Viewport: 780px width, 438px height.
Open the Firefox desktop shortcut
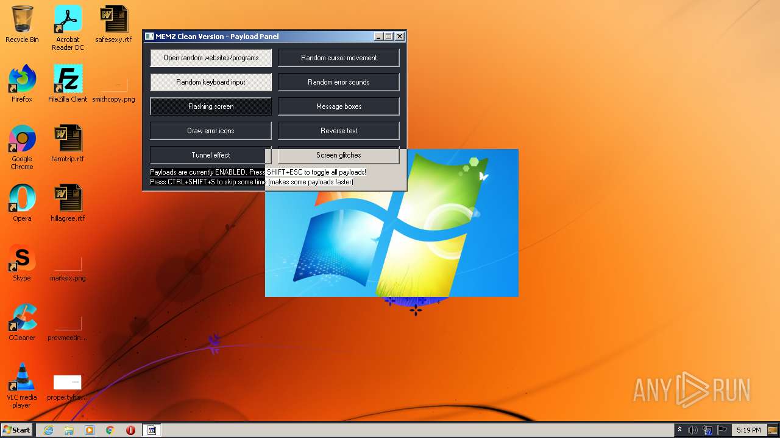[22, 84]
